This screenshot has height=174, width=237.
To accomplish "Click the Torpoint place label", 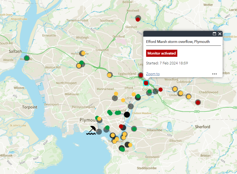I will (29, 107).
